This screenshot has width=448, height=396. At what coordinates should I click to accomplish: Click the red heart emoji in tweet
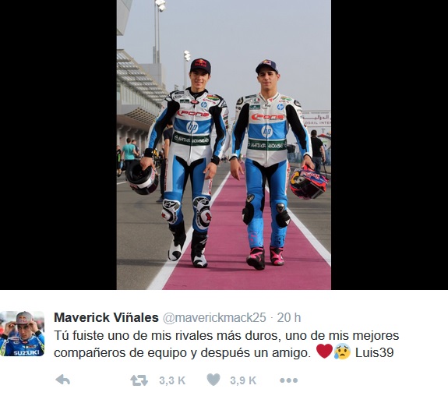325,352
